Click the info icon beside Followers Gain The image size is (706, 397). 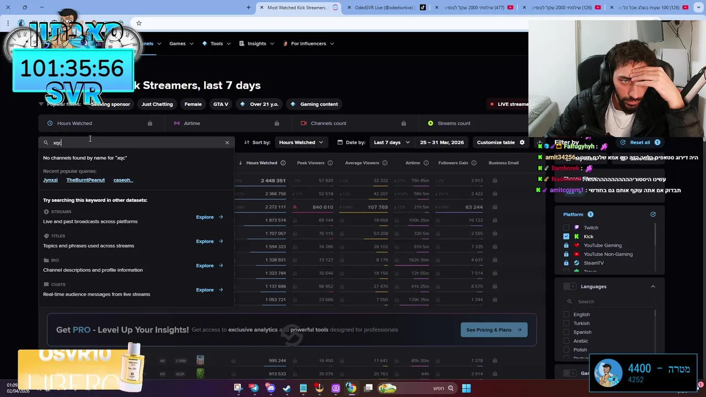pyautogui.click(x=474, y=163)
